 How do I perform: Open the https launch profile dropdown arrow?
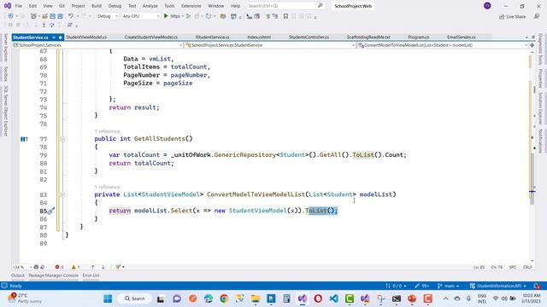[182, 16]
